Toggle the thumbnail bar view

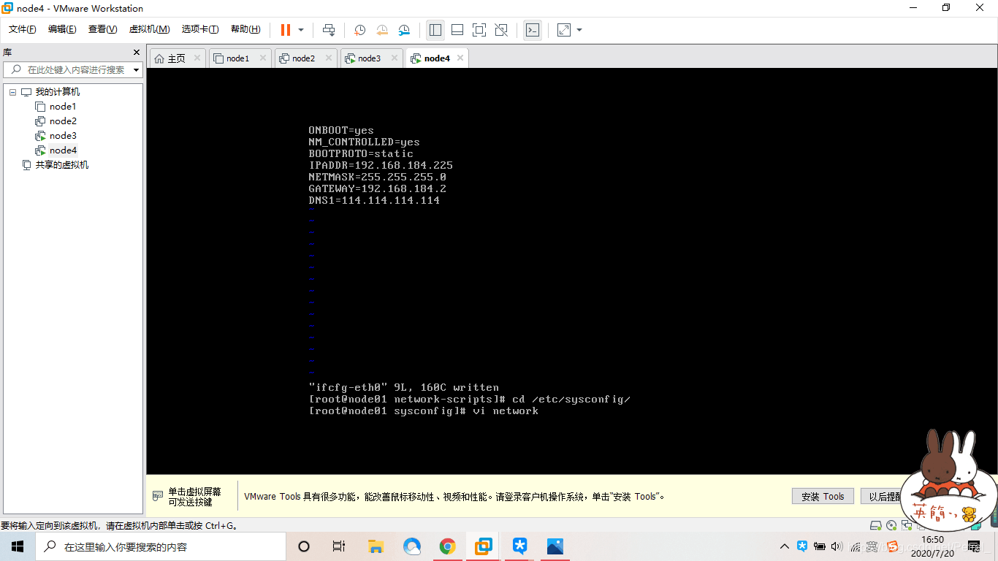point(457,30)
